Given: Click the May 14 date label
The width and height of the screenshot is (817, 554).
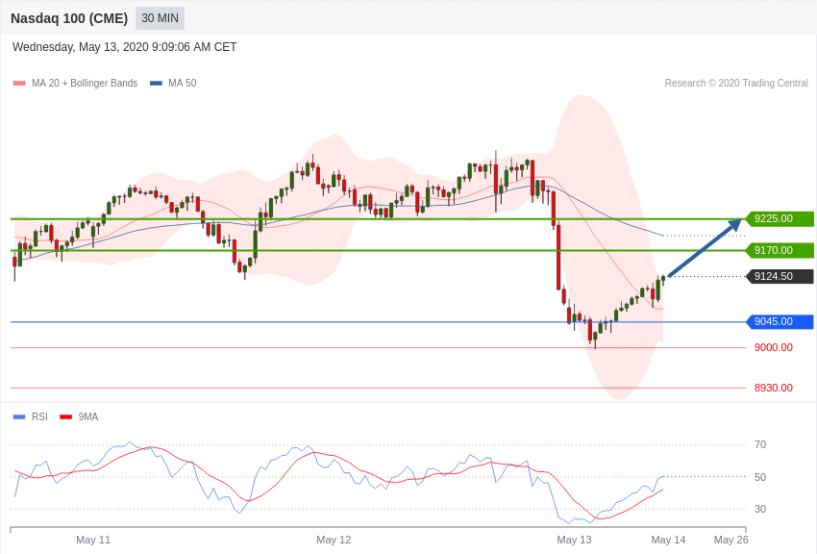Looking at the screenshot, I should click(x=669, y=540).
